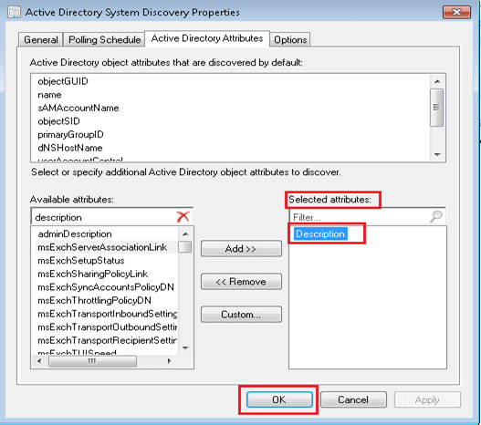Click the default attributes scrollbar thumb
Image resolution: width=481 pixels, height=425 pixels.
pos(436,108)
